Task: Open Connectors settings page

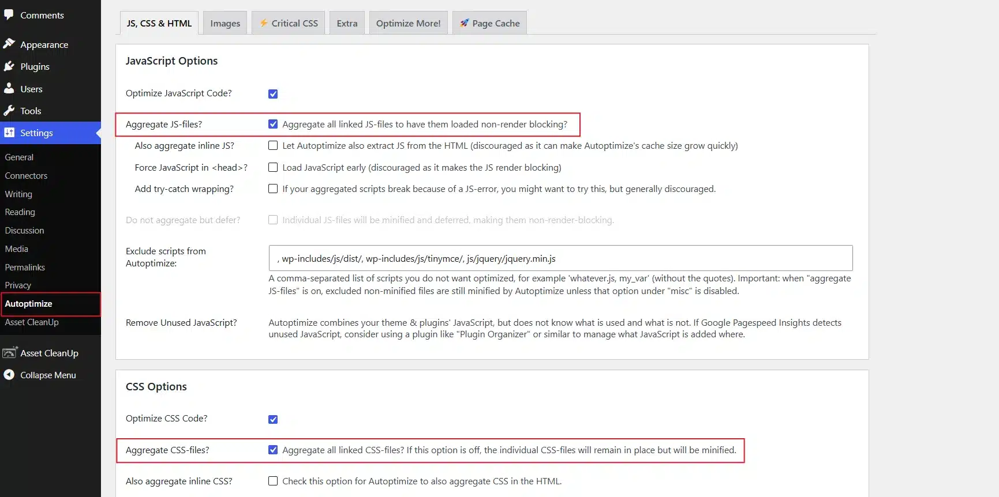Action: point(26,175)
